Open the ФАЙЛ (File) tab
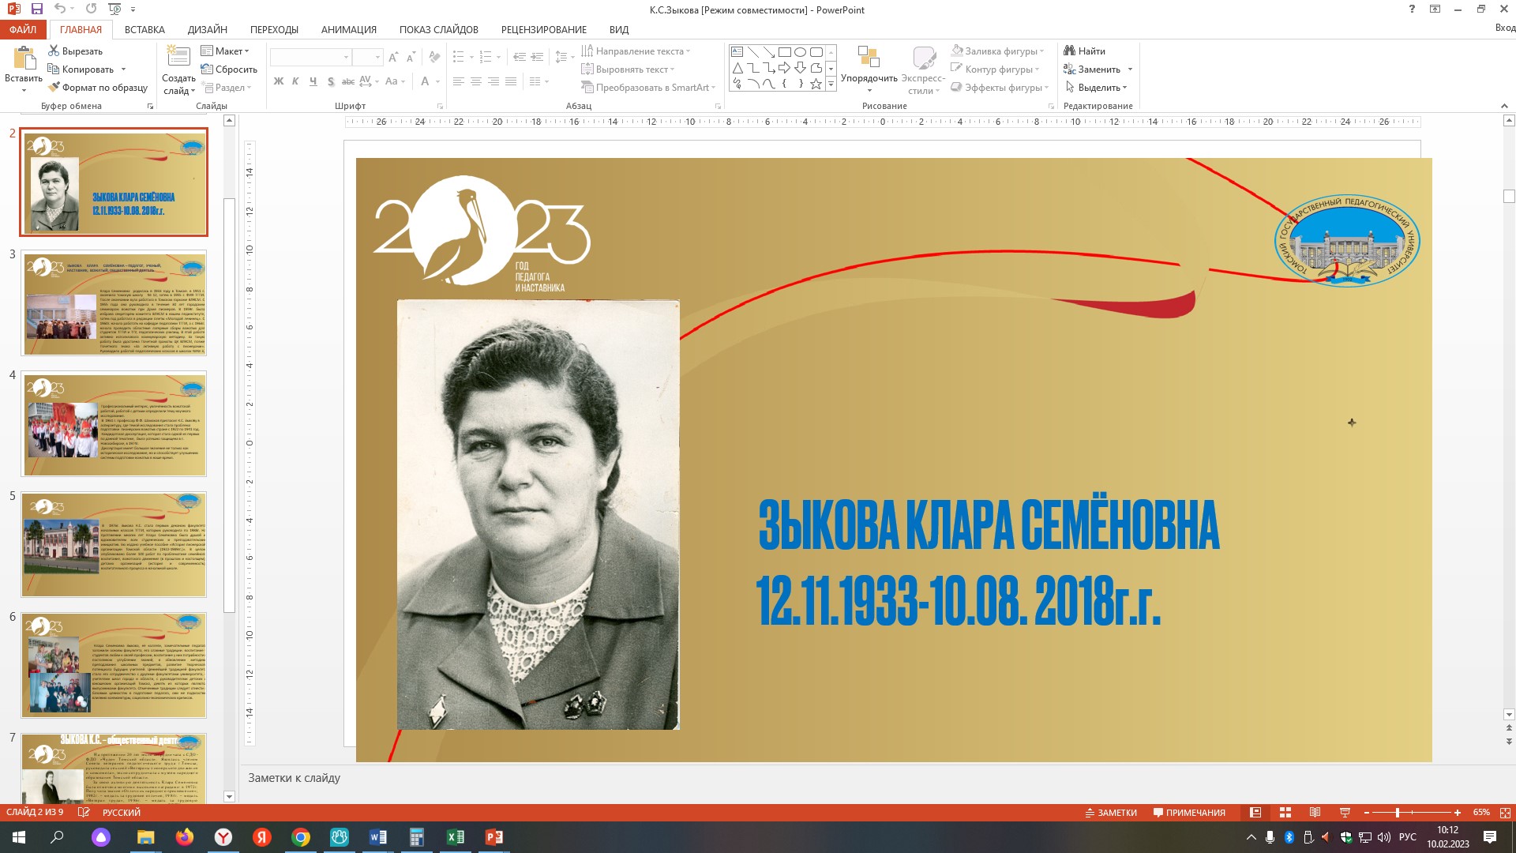The image size is (1516, 853). [x=23, y=29]
